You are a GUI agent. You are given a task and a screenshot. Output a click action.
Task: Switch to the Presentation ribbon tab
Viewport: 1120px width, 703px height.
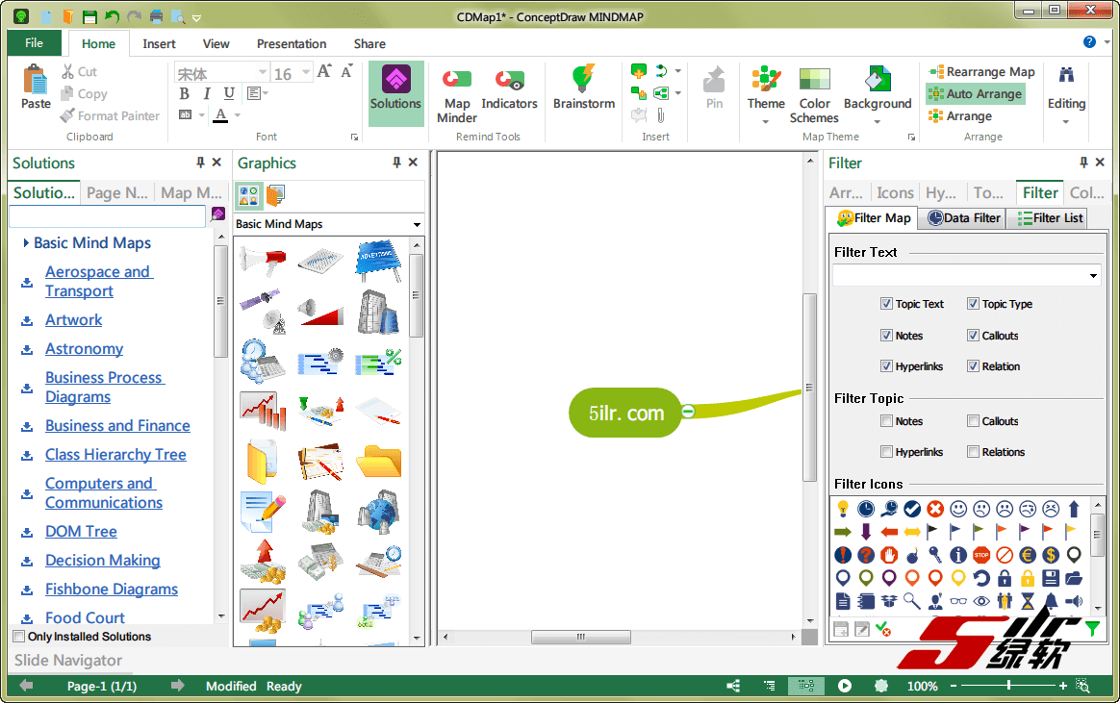click(291, 43)
